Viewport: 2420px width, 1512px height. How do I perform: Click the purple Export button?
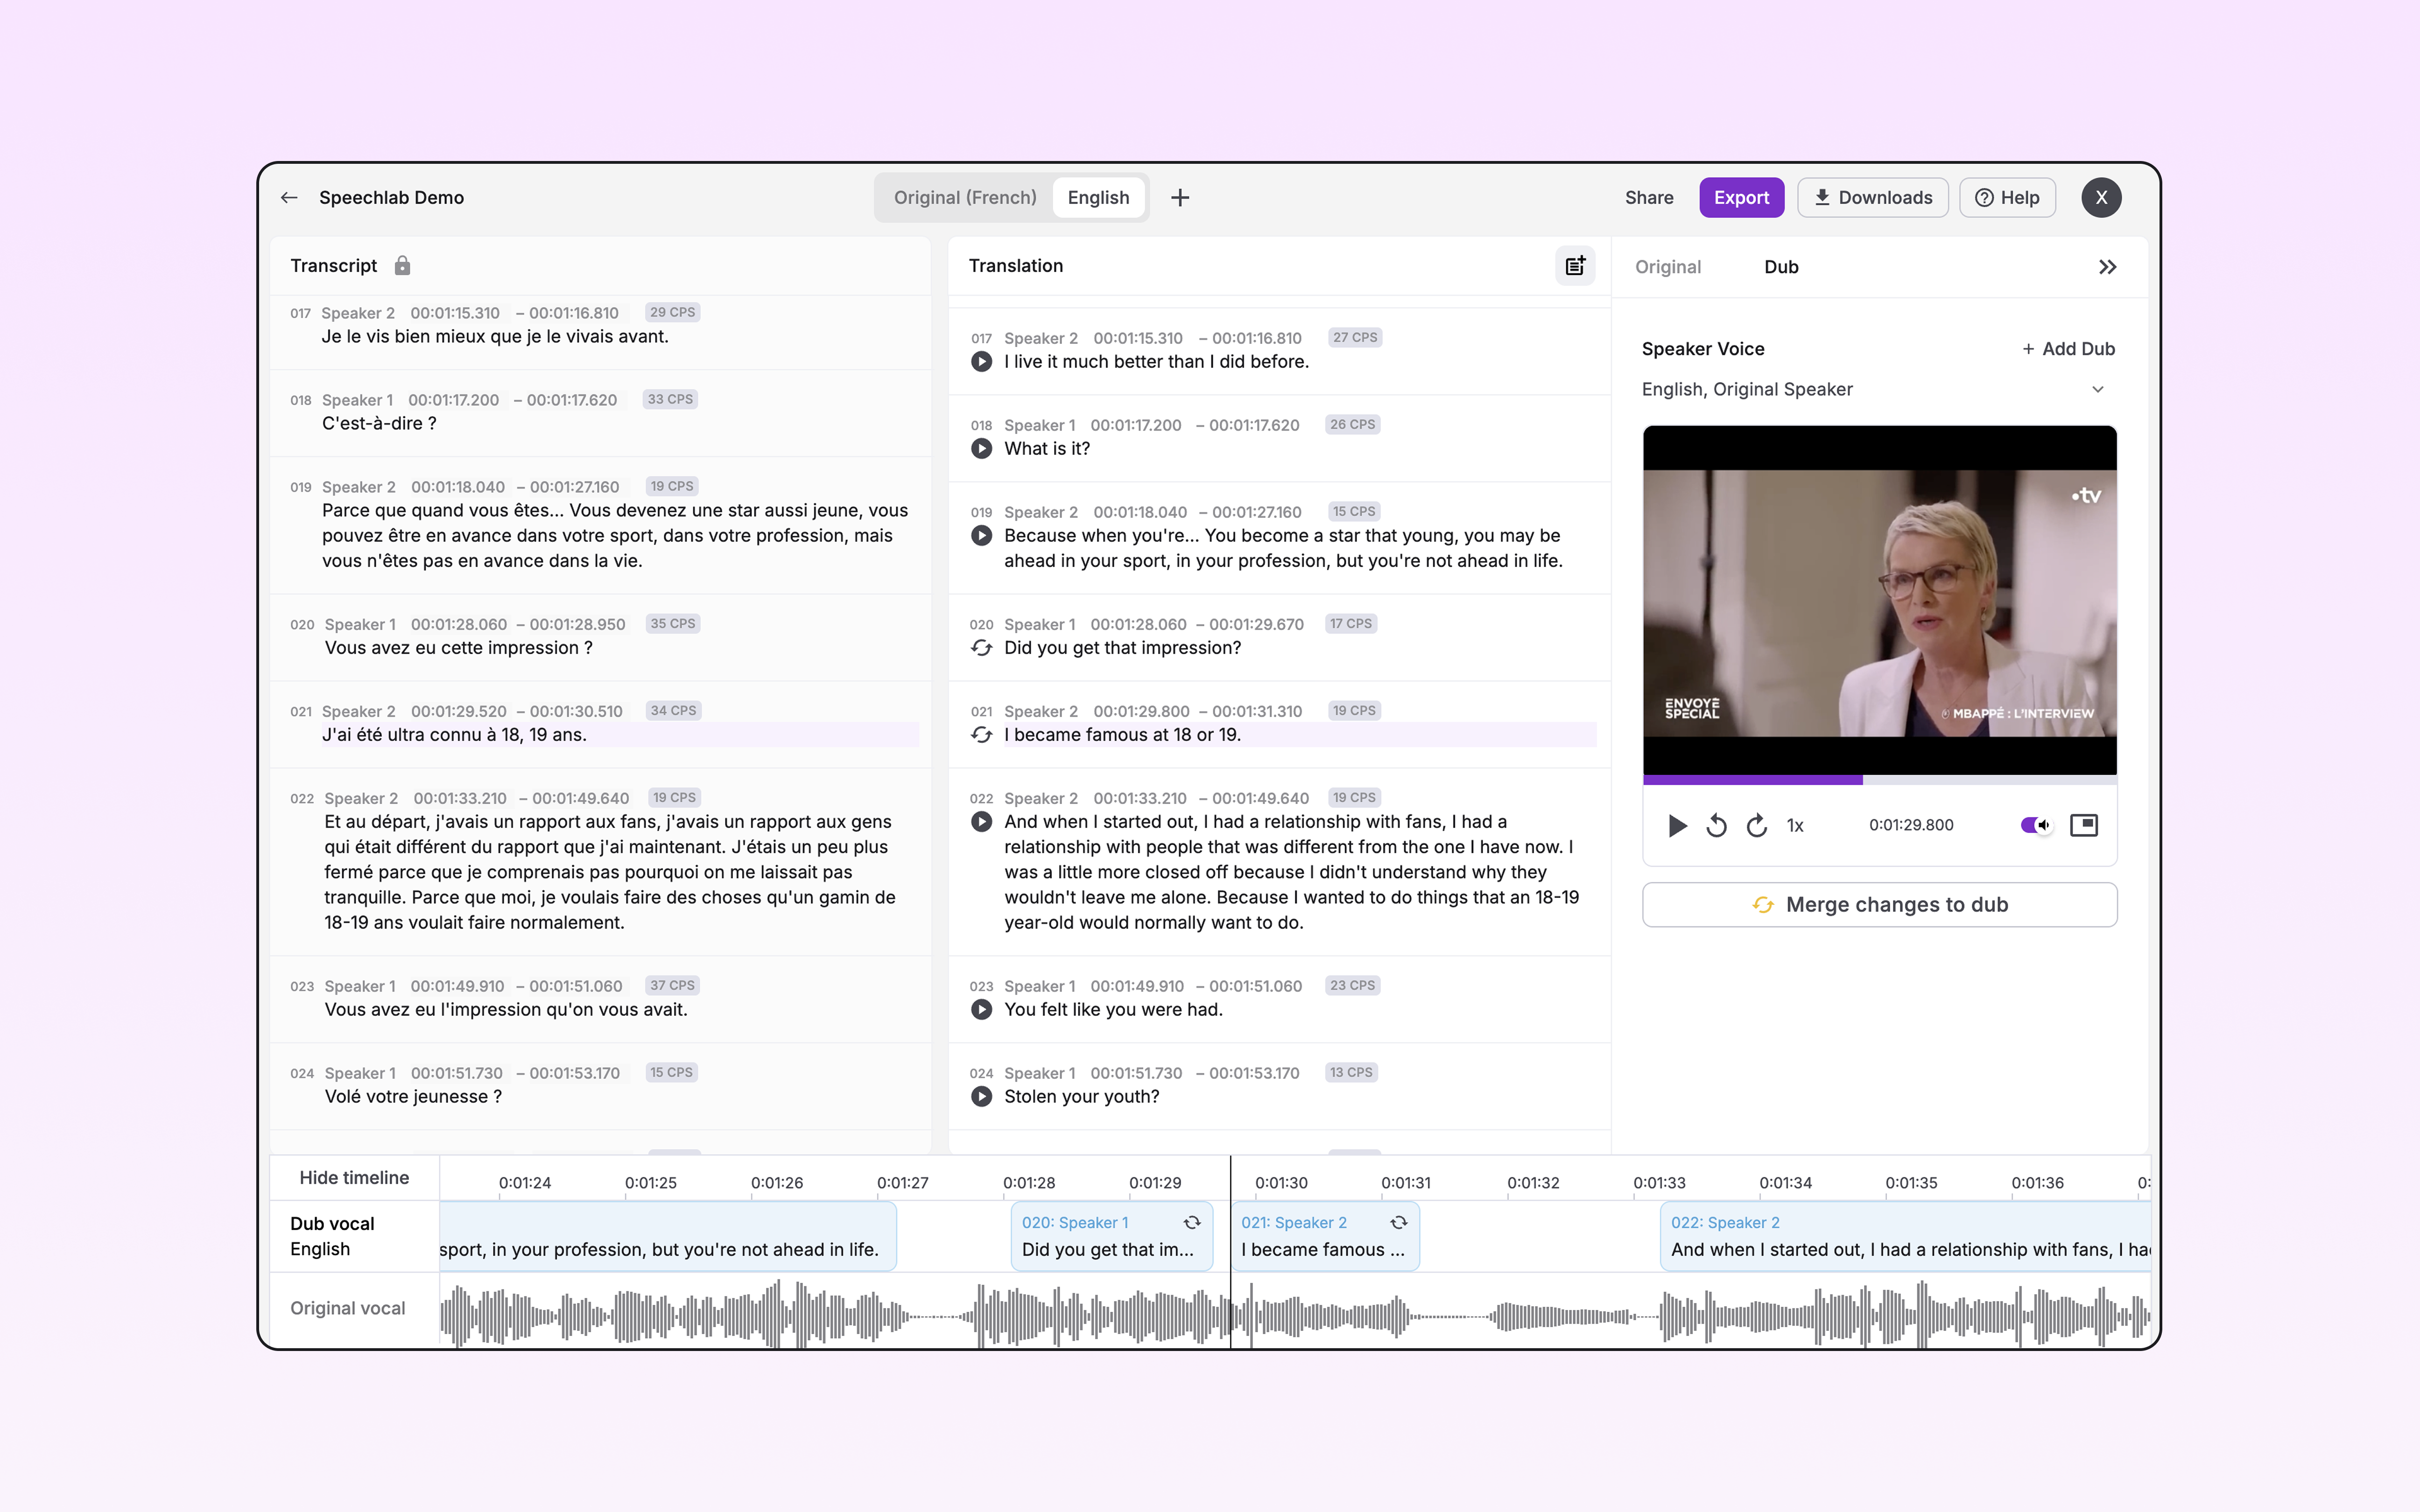1741,197
